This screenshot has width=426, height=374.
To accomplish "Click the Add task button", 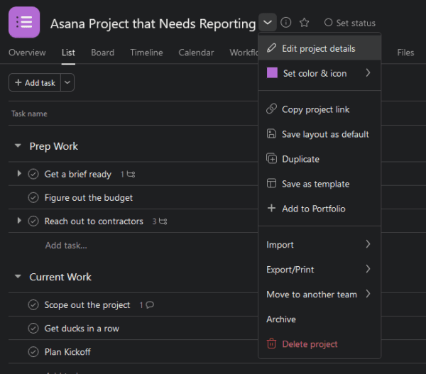I will tap(35, 82).
